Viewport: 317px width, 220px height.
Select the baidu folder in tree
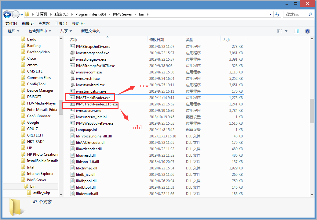32,39
